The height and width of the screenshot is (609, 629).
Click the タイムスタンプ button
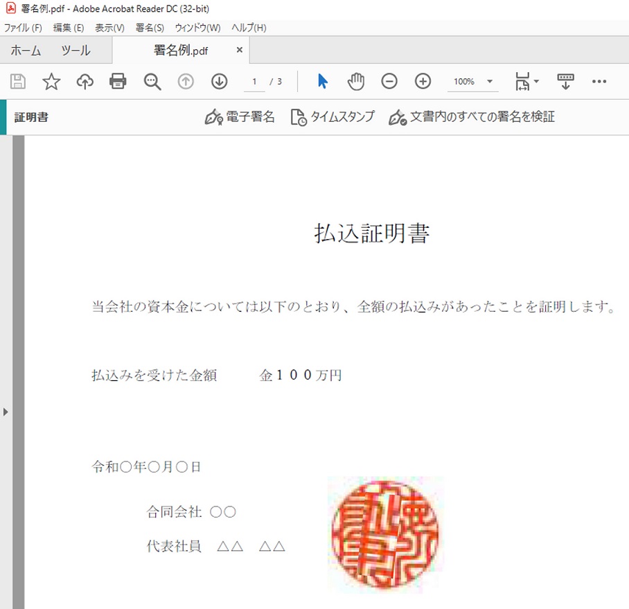[x=333, y=117]
